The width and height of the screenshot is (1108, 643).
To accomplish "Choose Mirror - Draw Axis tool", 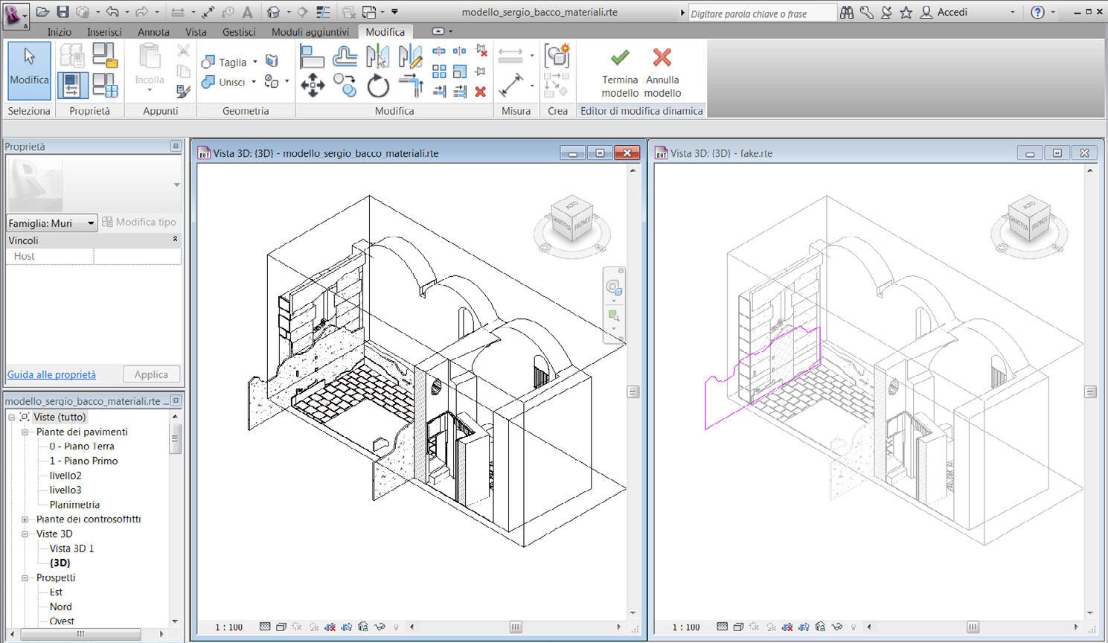I will point(410,56).
